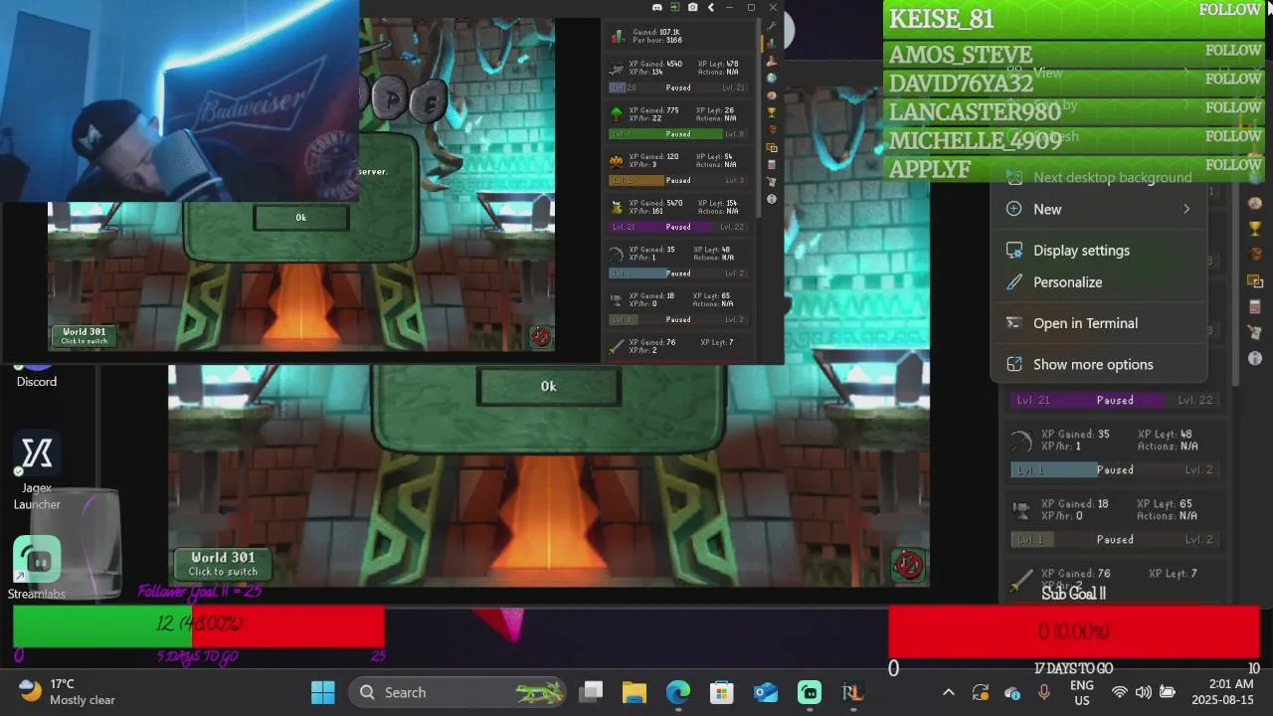The width and height of the screenshot is (1273, 716).
Task: Open Task View from the taskbar
Action: tap(593, 692)
